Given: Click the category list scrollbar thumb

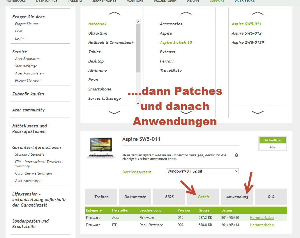Looking at the screenshot, I should click(x=138, y=48).
